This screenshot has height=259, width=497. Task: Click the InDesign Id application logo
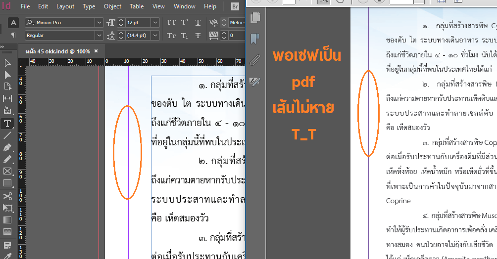pos(6,6)
